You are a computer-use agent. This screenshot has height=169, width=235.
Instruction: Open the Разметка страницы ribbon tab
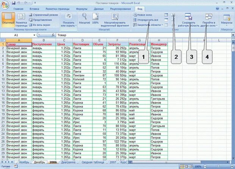pos(58,9)
